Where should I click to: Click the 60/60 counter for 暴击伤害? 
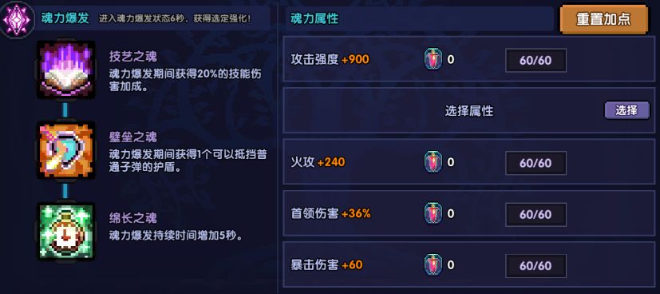point(536,266)
